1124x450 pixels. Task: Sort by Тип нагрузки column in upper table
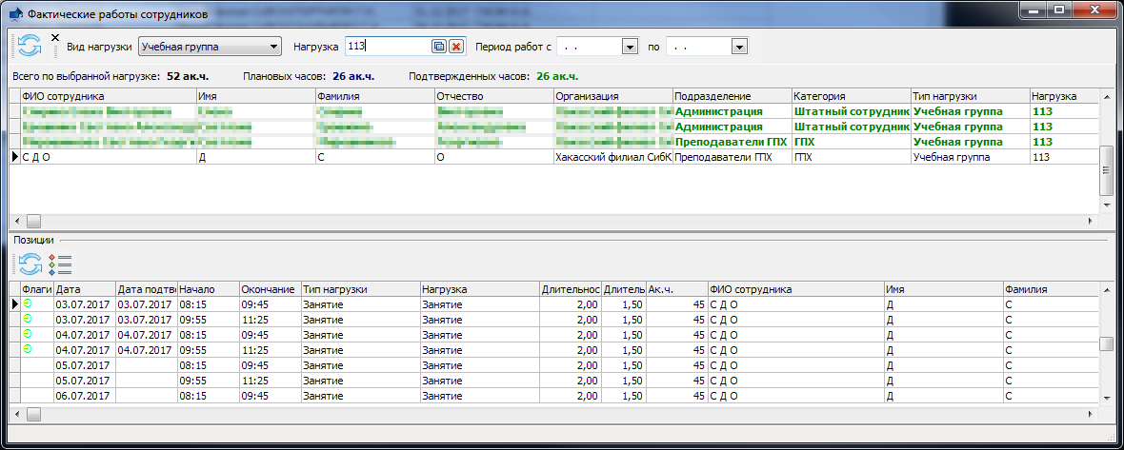[969, 96]
